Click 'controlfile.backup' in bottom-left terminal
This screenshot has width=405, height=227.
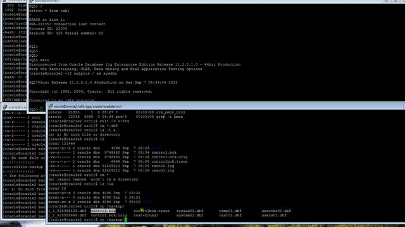coord(23,167)
